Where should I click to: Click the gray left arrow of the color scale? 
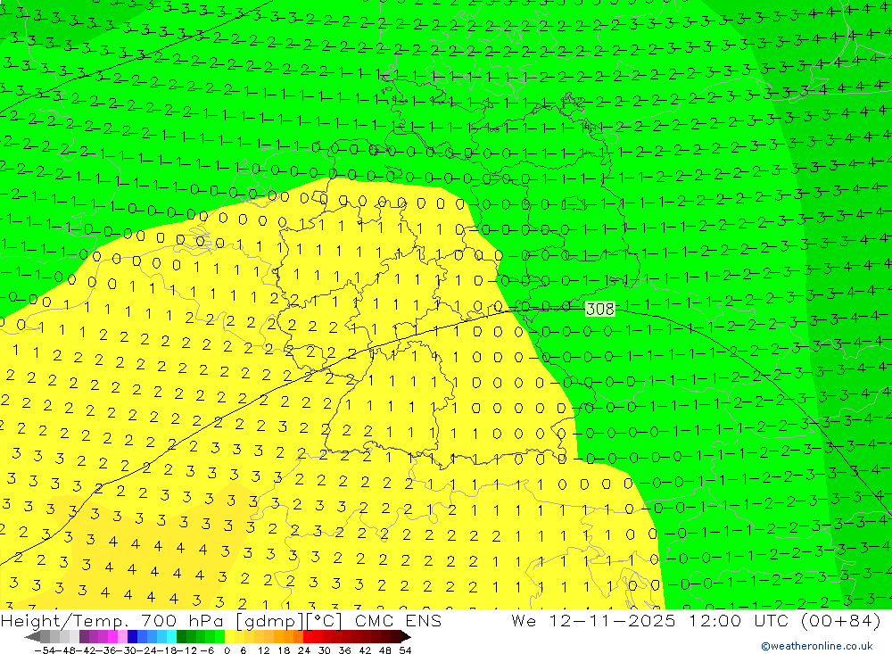pyautogui.click(x=33, y=637)
